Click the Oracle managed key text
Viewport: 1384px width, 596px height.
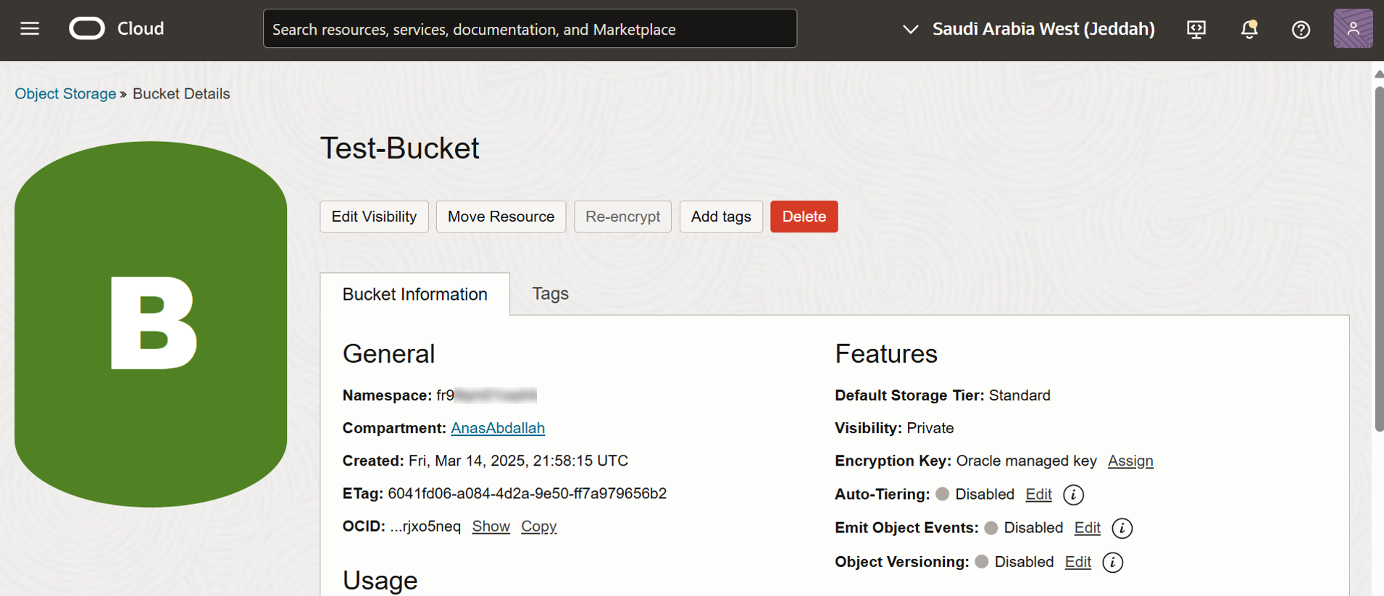[1026, 461]
